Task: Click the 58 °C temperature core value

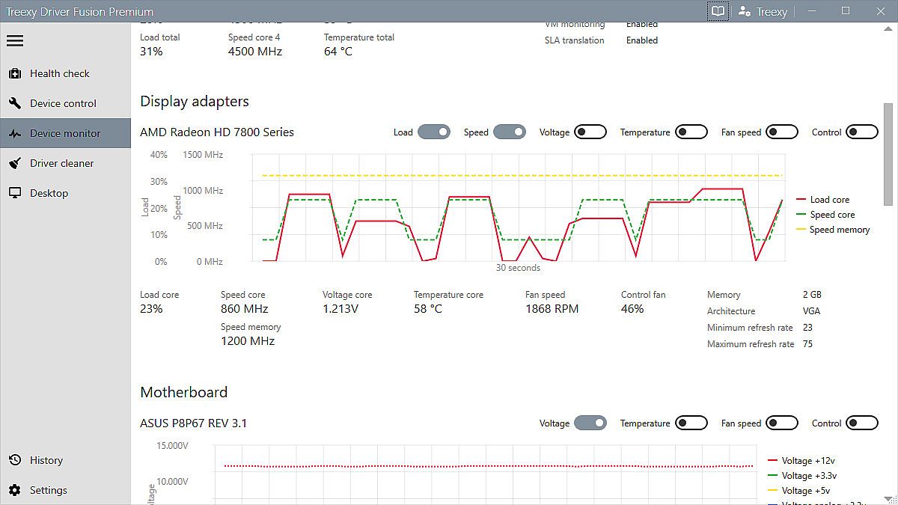Action: 428,309
